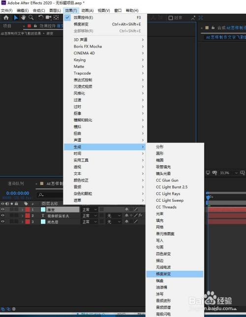This screenshot has height=317, width=246.
Task: Click the timeline search input field
Action: point(50,195)
